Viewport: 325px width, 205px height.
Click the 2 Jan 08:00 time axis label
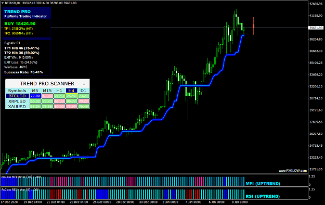pos(170,202)
